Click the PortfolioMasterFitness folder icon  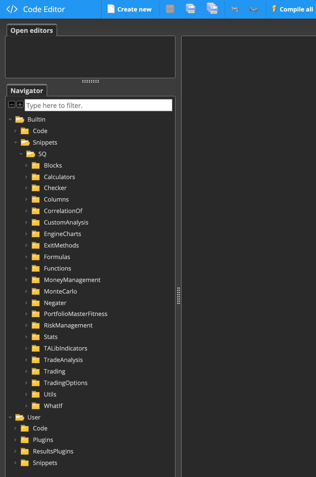36,314
